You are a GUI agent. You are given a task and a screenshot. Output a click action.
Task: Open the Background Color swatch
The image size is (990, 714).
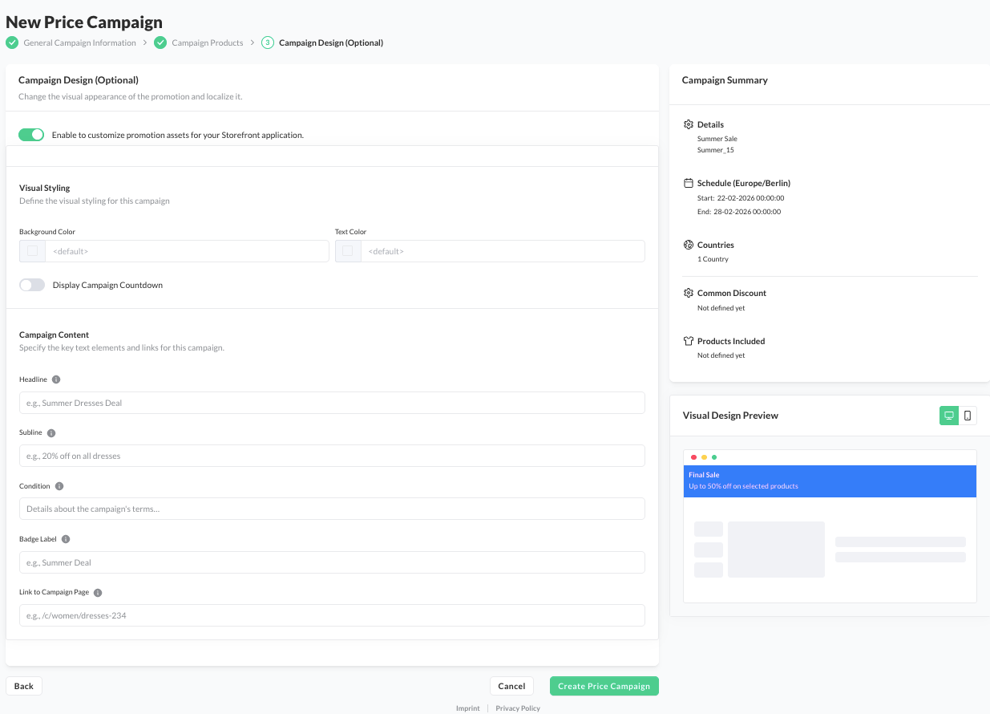pos(32,251)
